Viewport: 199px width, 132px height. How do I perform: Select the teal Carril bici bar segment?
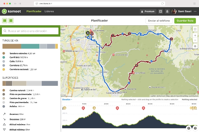pyautogui.click(x=30, y=46)
